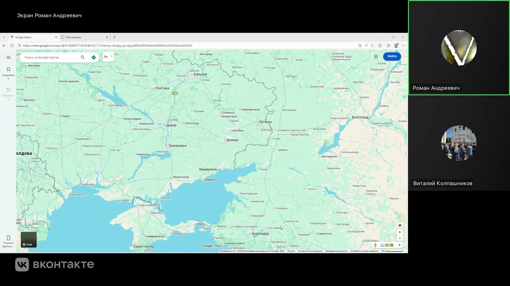Click the read aloud icon
Image resolution: width=510 pixels, height=286 pixels.
366,46
